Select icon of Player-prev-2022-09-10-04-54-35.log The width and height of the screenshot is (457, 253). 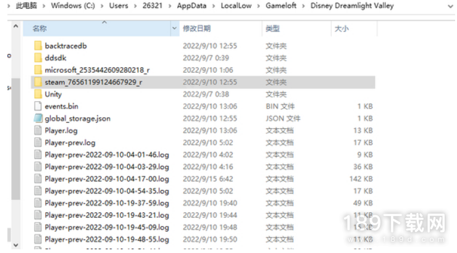(x=38, y=191)
